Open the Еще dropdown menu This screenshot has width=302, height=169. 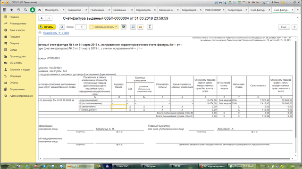(x=284, y=27)
